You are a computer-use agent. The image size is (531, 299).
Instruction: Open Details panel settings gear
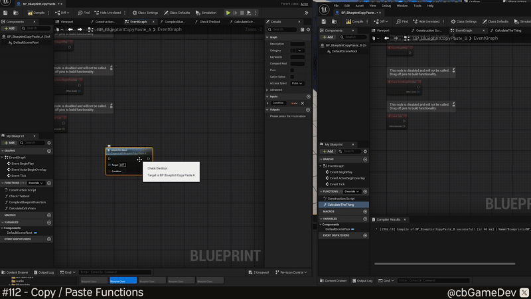tap(308, 30)
